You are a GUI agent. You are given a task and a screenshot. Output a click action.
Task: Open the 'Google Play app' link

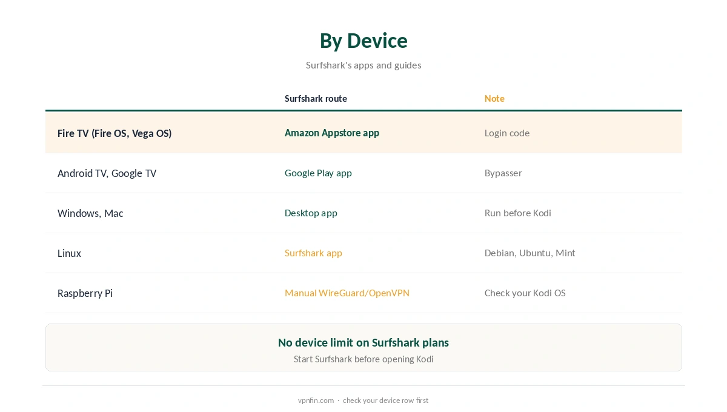318,173
